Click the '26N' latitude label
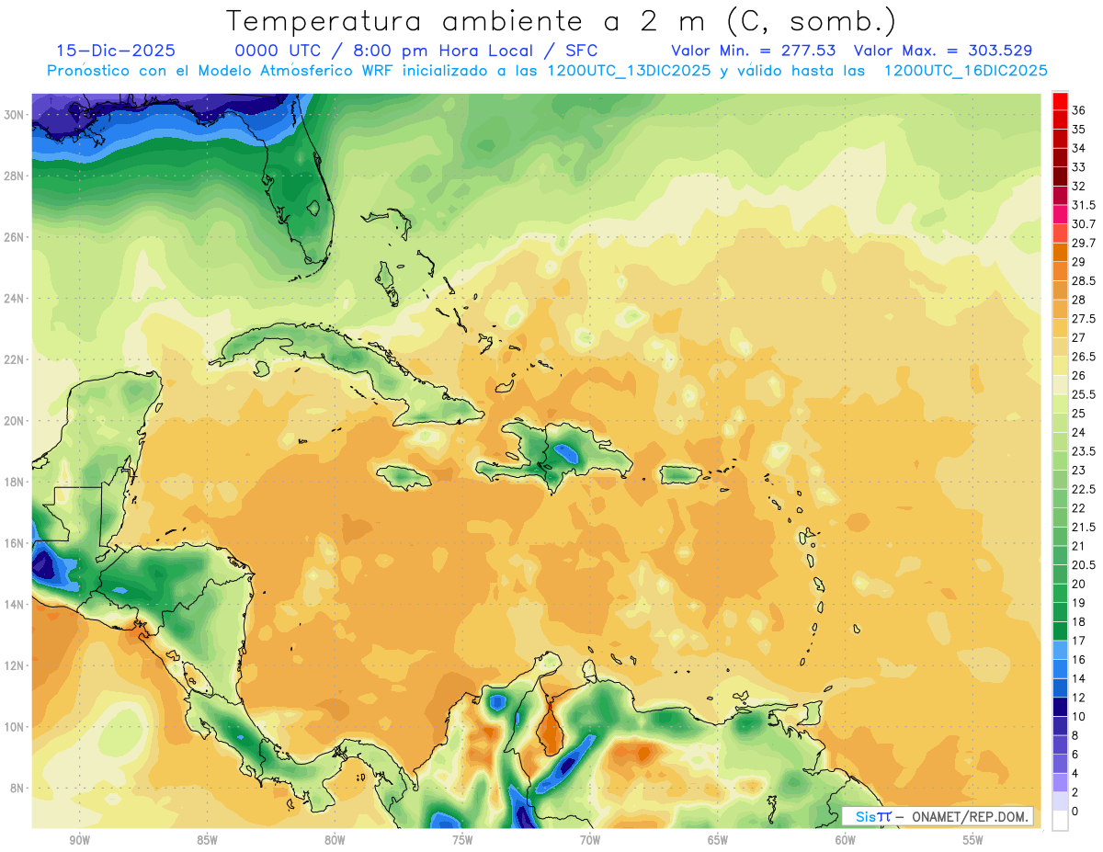1103x852 pixels. 15,237
